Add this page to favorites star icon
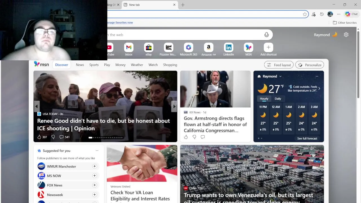The width and height of the screenshot is (361, 203). click(305, 14)
